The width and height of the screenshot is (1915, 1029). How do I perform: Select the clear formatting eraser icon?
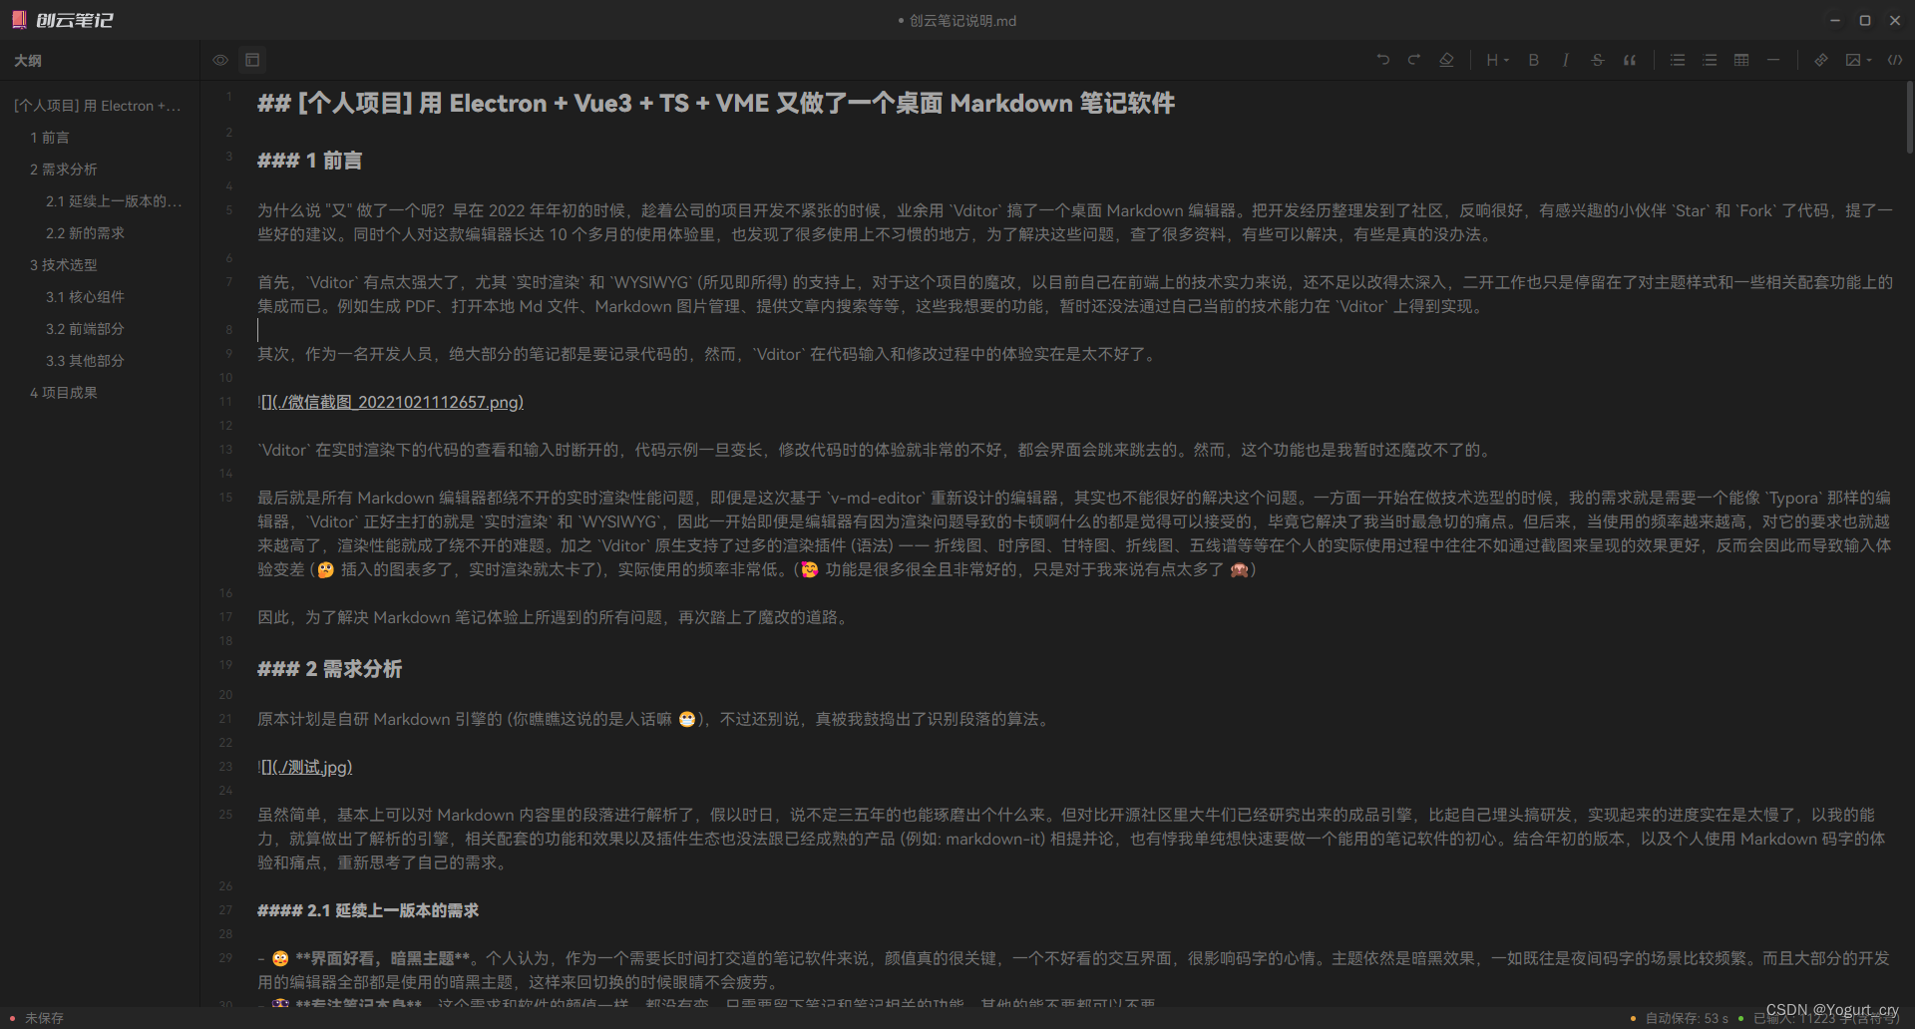point(1446,60)
